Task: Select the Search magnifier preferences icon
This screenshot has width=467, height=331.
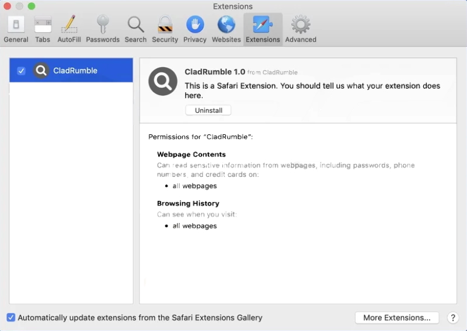Action: (135, 29)
